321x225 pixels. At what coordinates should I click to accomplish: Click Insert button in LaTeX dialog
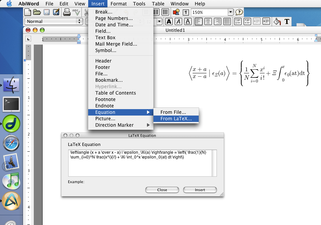pyautogui.click(x=200, y=190)
